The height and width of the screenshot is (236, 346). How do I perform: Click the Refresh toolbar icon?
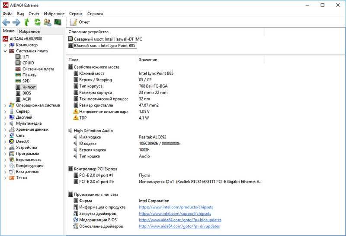pos(37,22)
